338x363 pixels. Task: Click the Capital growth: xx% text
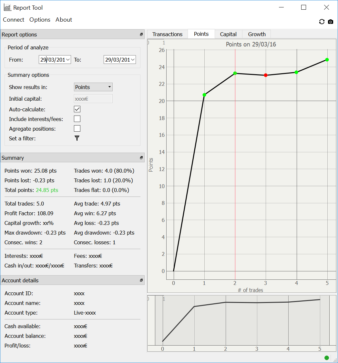[29, 223]
